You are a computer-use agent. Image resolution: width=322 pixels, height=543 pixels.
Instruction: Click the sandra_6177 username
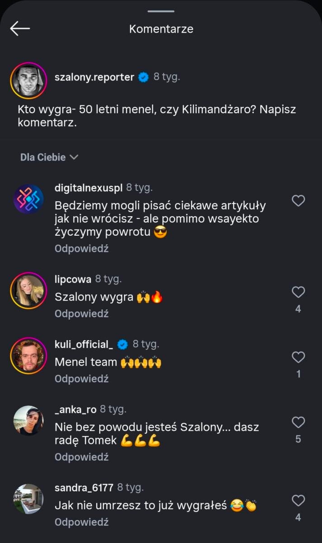84,488
